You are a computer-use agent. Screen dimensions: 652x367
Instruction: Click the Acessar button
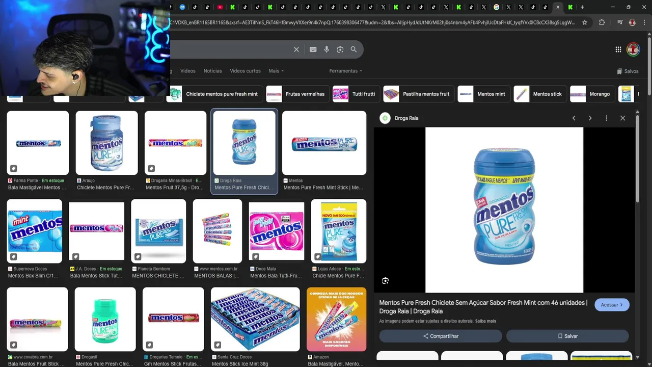tap(612, 305)
